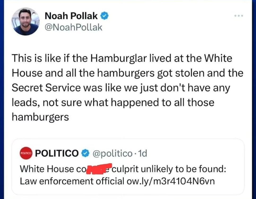Click verified badge beside Noah Pollak
The image size is (256, 199).
click(105, 16)
